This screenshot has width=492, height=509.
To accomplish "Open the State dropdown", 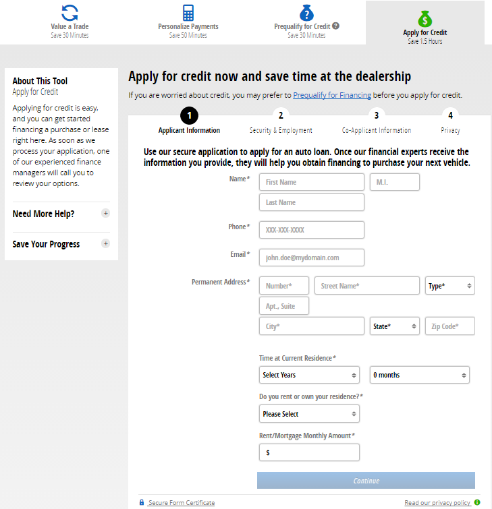I will (395, 326).
